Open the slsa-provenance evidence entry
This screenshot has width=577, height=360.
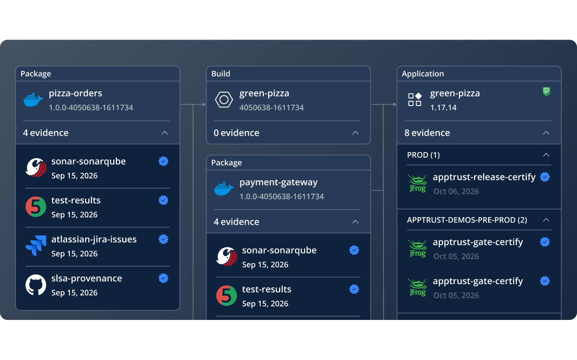(x=98, y=285)
